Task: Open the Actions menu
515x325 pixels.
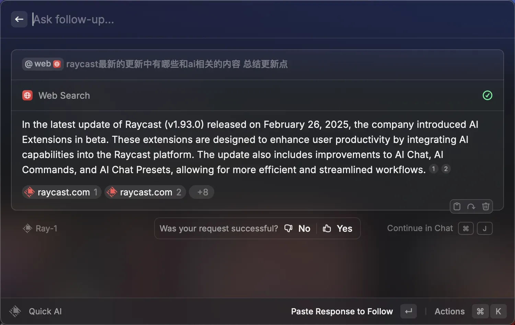Action: coord(449,311)
